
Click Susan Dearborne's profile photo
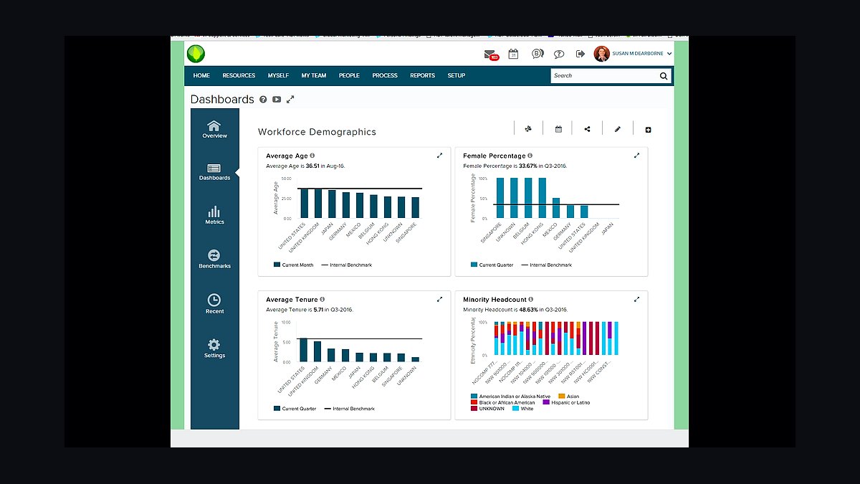tap(601, 54)
